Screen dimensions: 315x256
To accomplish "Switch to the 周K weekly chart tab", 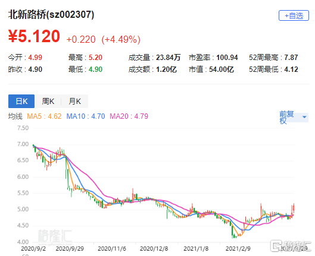I will click(x=48, y=102).
